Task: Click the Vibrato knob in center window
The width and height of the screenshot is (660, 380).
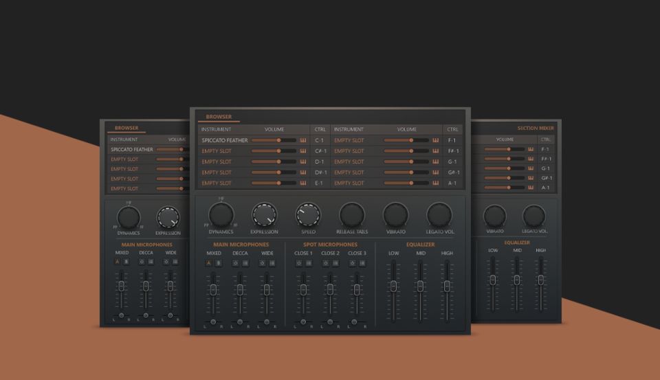Action: click(x=396, y=215)
